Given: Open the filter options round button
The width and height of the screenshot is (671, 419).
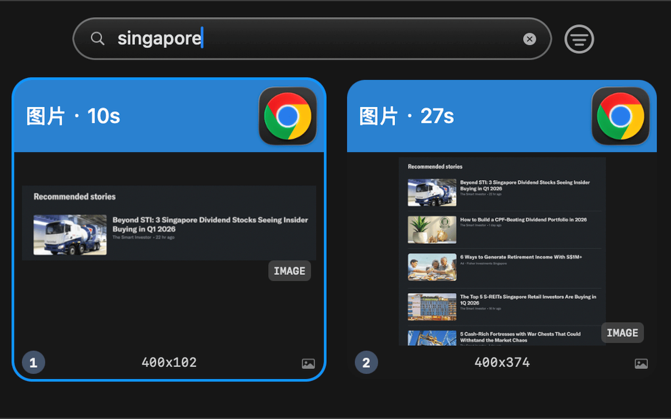Looking at the screenshot, I should click(579, 39).
